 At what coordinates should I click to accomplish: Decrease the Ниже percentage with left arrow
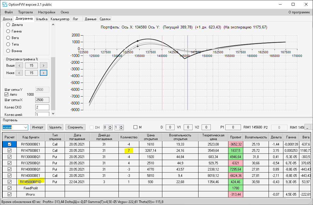(x=19, y=73)
